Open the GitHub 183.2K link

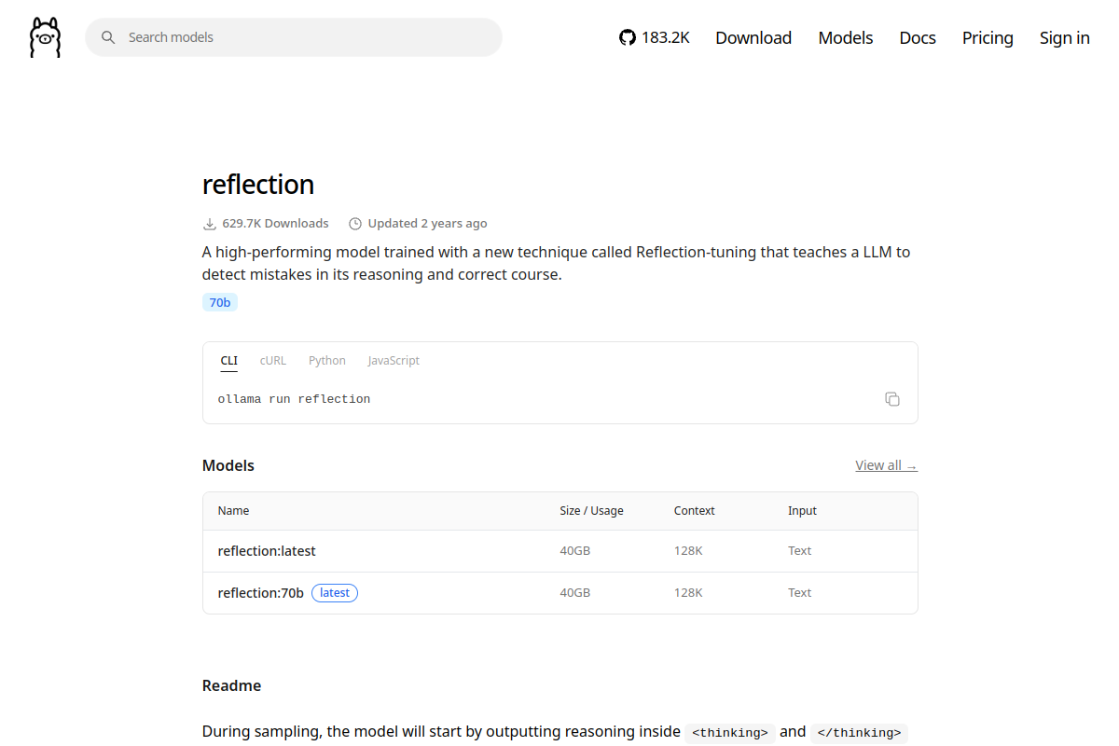coord(655,37)
